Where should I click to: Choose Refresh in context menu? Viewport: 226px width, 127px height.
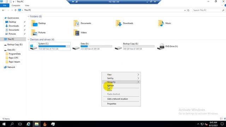coord(121,85)
